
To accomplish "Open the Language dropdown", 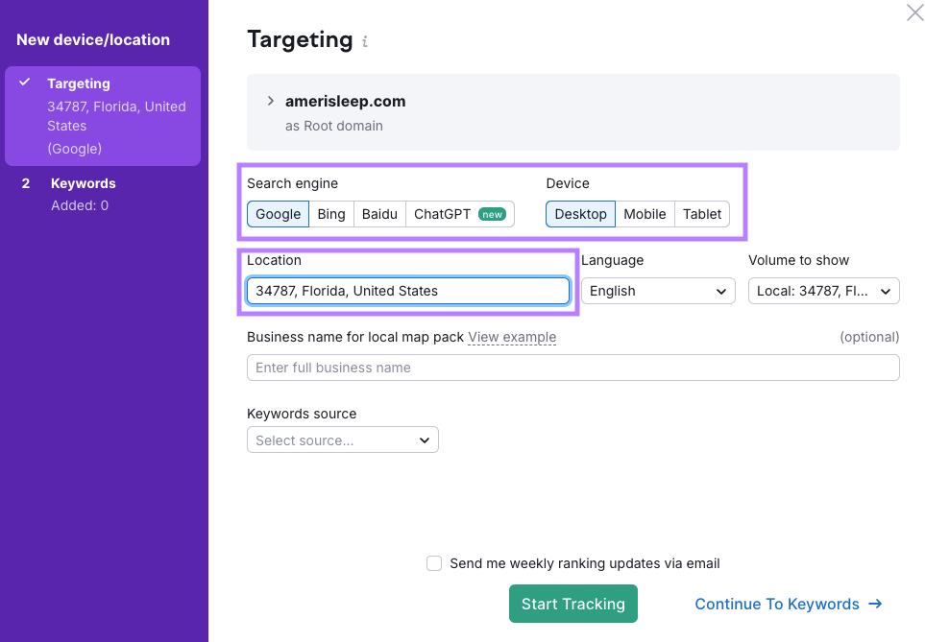I will point(658,290).
